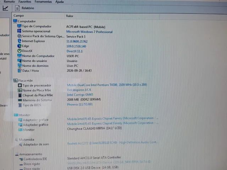Click the Edge browser icon
Image resolution: width=227 pixels, height=170 pixels.
coord(19,46)
